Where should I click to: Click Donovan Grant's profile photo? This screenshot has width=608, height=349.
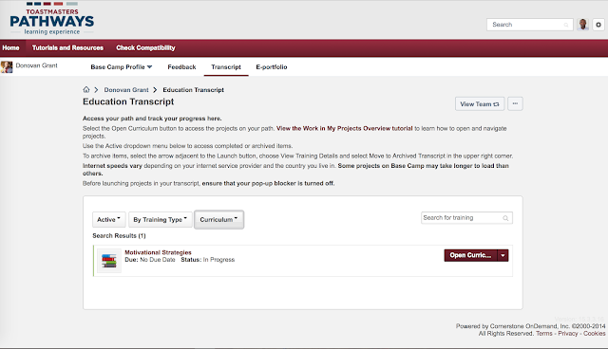7,66
